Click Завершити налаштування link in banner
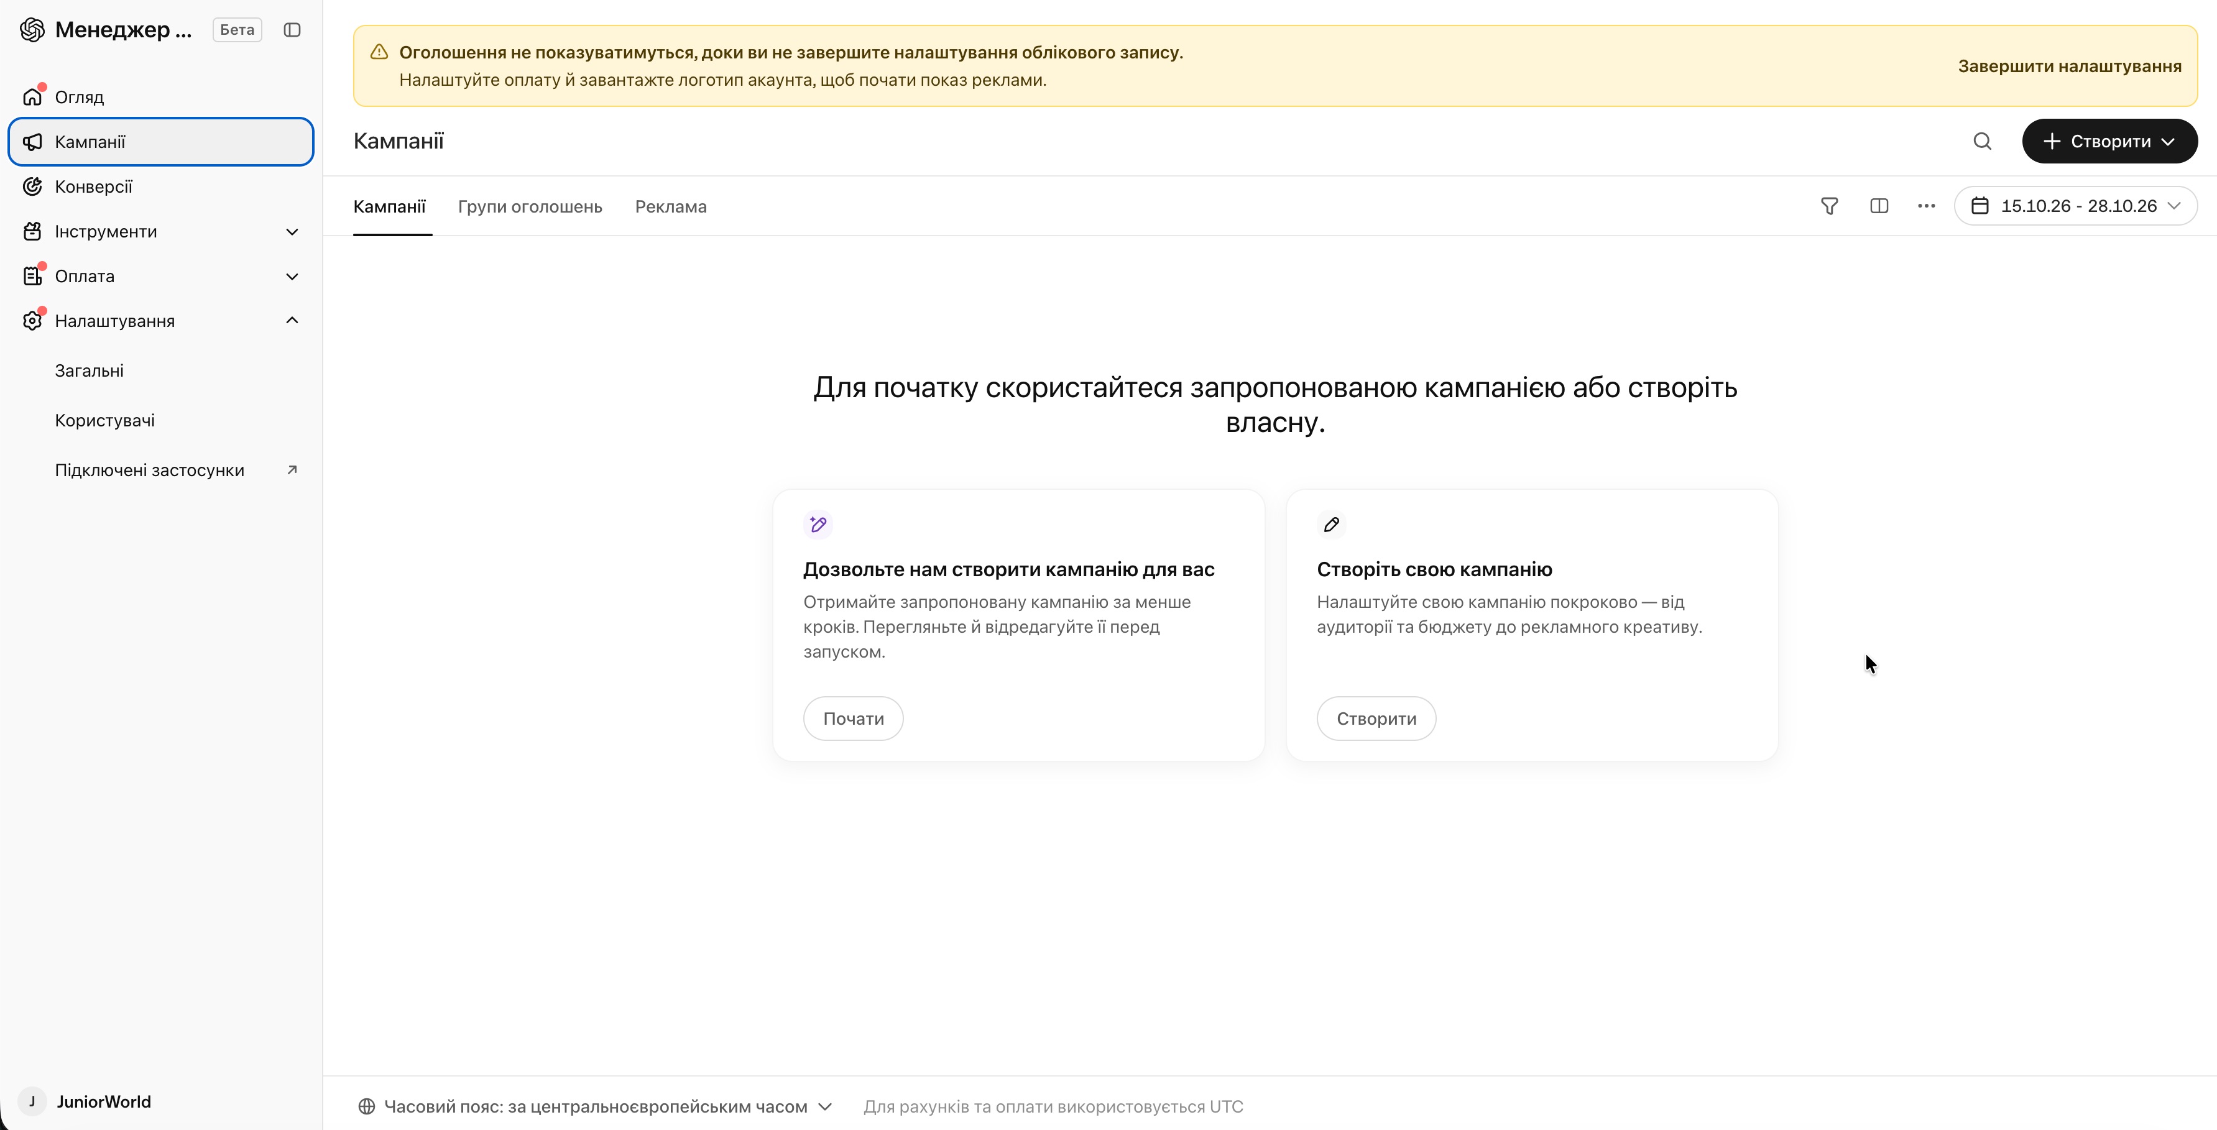 point(2069,67)
